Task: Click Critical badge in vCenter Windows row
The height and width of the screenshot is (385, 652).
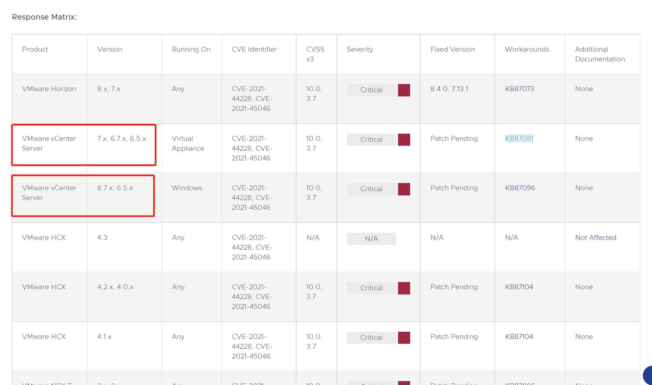Action: (371, 189)
